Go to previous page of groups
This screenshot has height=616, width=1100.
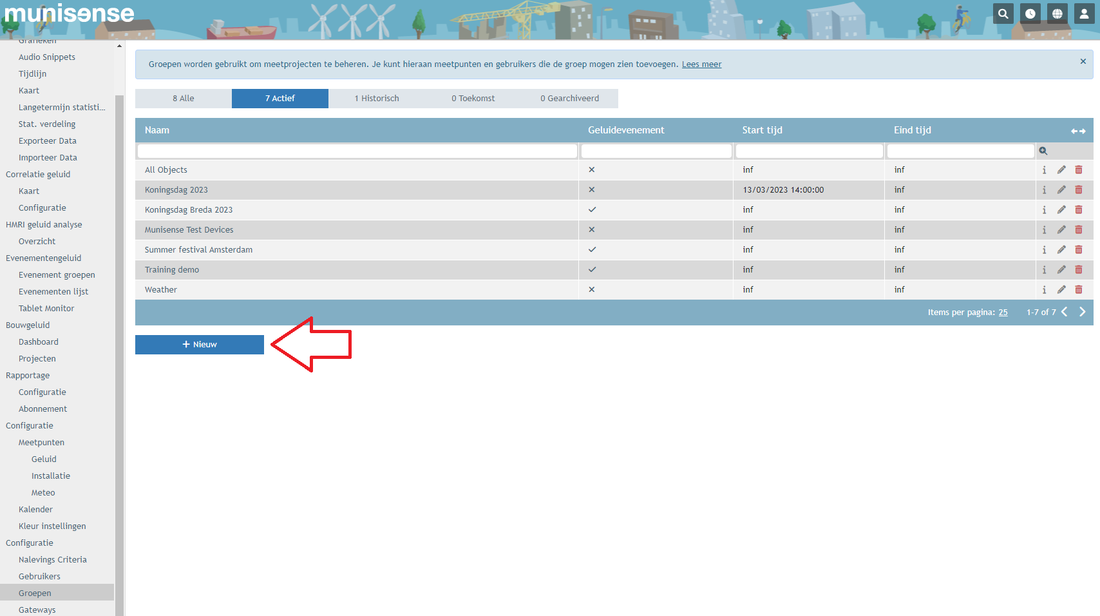(1065, 312)
